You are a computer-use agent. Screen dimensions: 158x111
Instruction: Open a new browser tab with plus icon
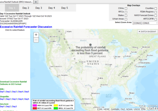(x=36, y=2)
